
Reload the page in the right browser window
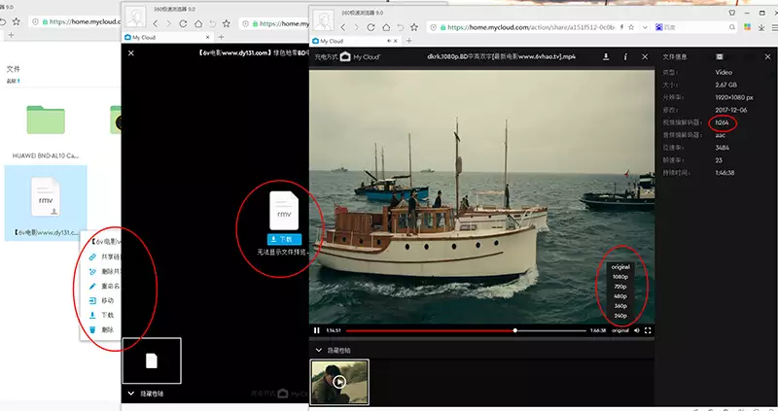[371, 27]
